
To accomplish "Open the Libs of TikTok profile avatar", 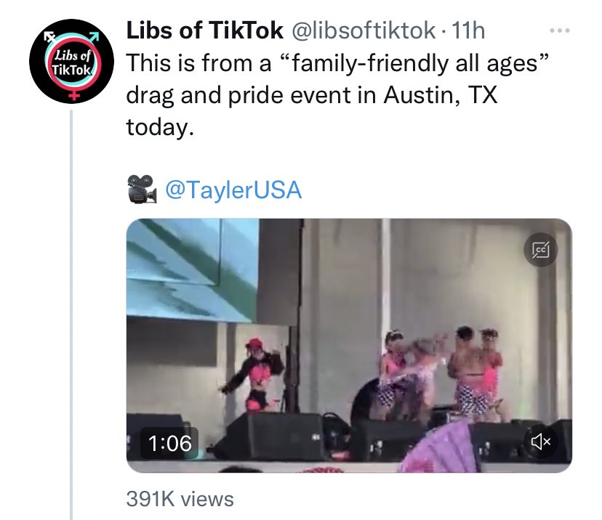I will coord(72,61).
